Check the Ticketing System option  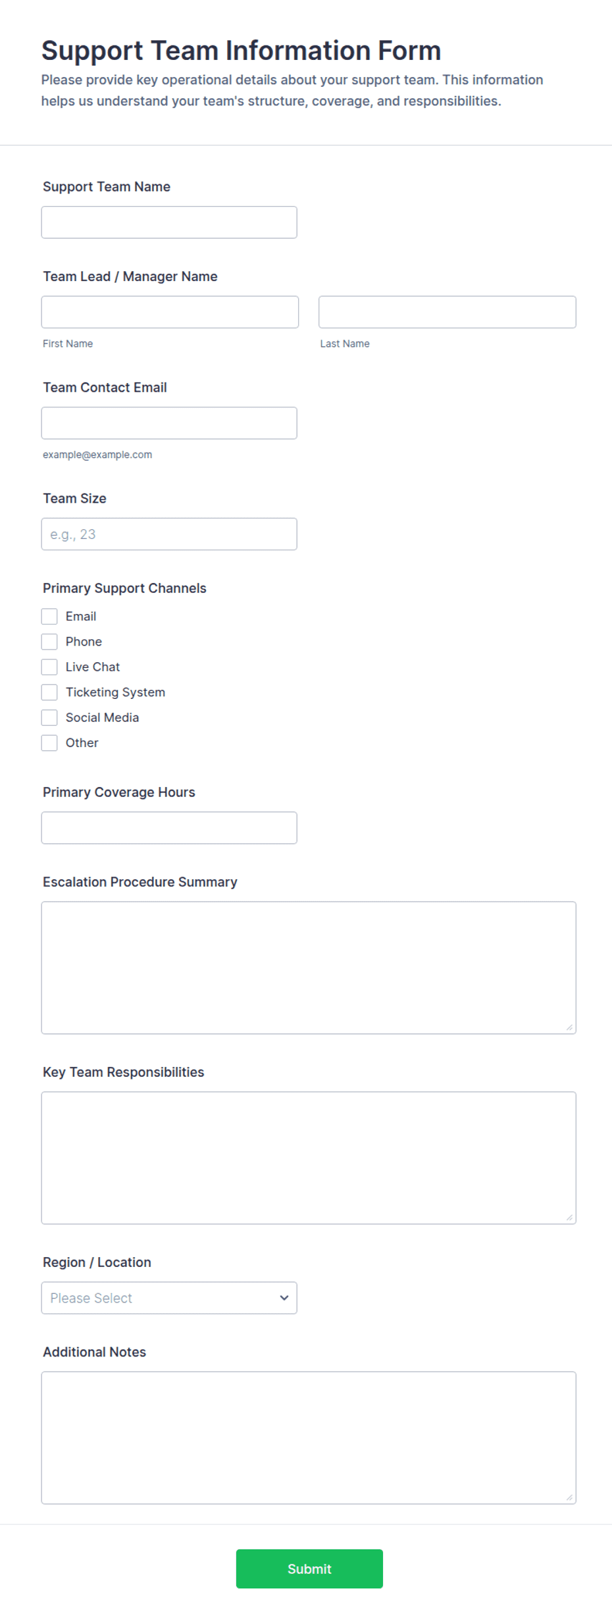pos(49,692)
